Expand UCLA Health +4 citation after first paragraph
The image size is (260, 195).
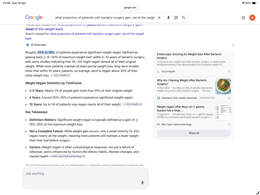(x=60, y=75)
